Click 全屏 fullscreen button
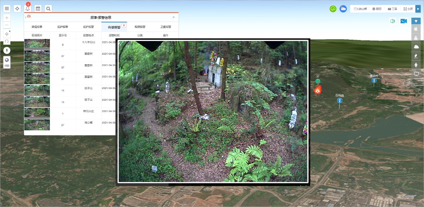424x207 pixels. pos(408,9)
